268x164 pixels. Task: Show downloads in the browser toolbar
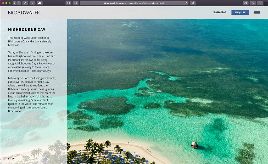[x=245, y=3]
